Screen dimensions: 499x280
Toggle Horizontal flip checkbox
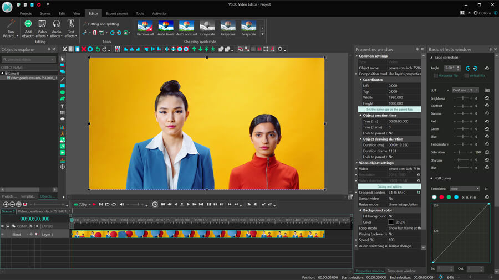[x=436, y=76]
